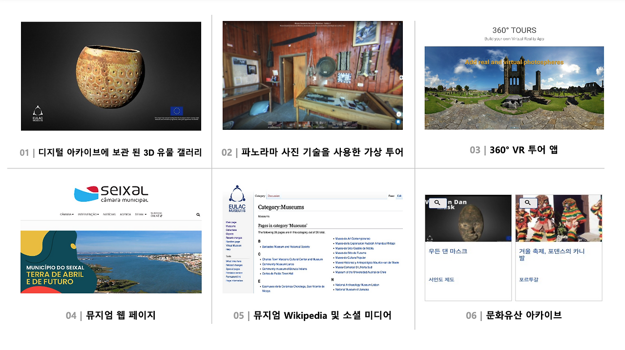Open Special pages under Tools
The image size is (625, 350).
click(x=233, y=269)
